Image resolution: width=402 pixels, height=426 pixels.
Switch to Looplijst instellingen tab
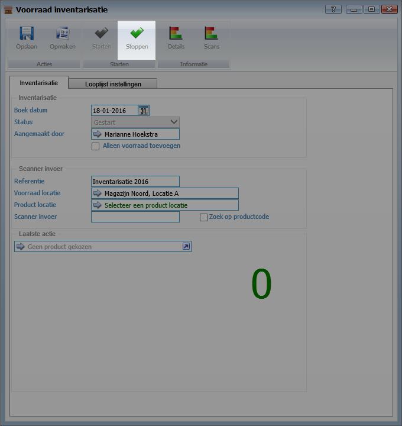113,84
